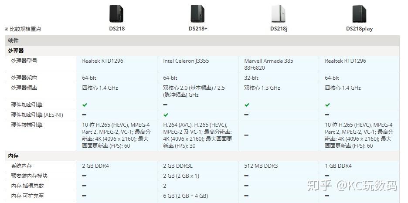Click the Marvell Armada 385 88F6820 cell
Screen dimensions: 408x203
tap(279, 64)
